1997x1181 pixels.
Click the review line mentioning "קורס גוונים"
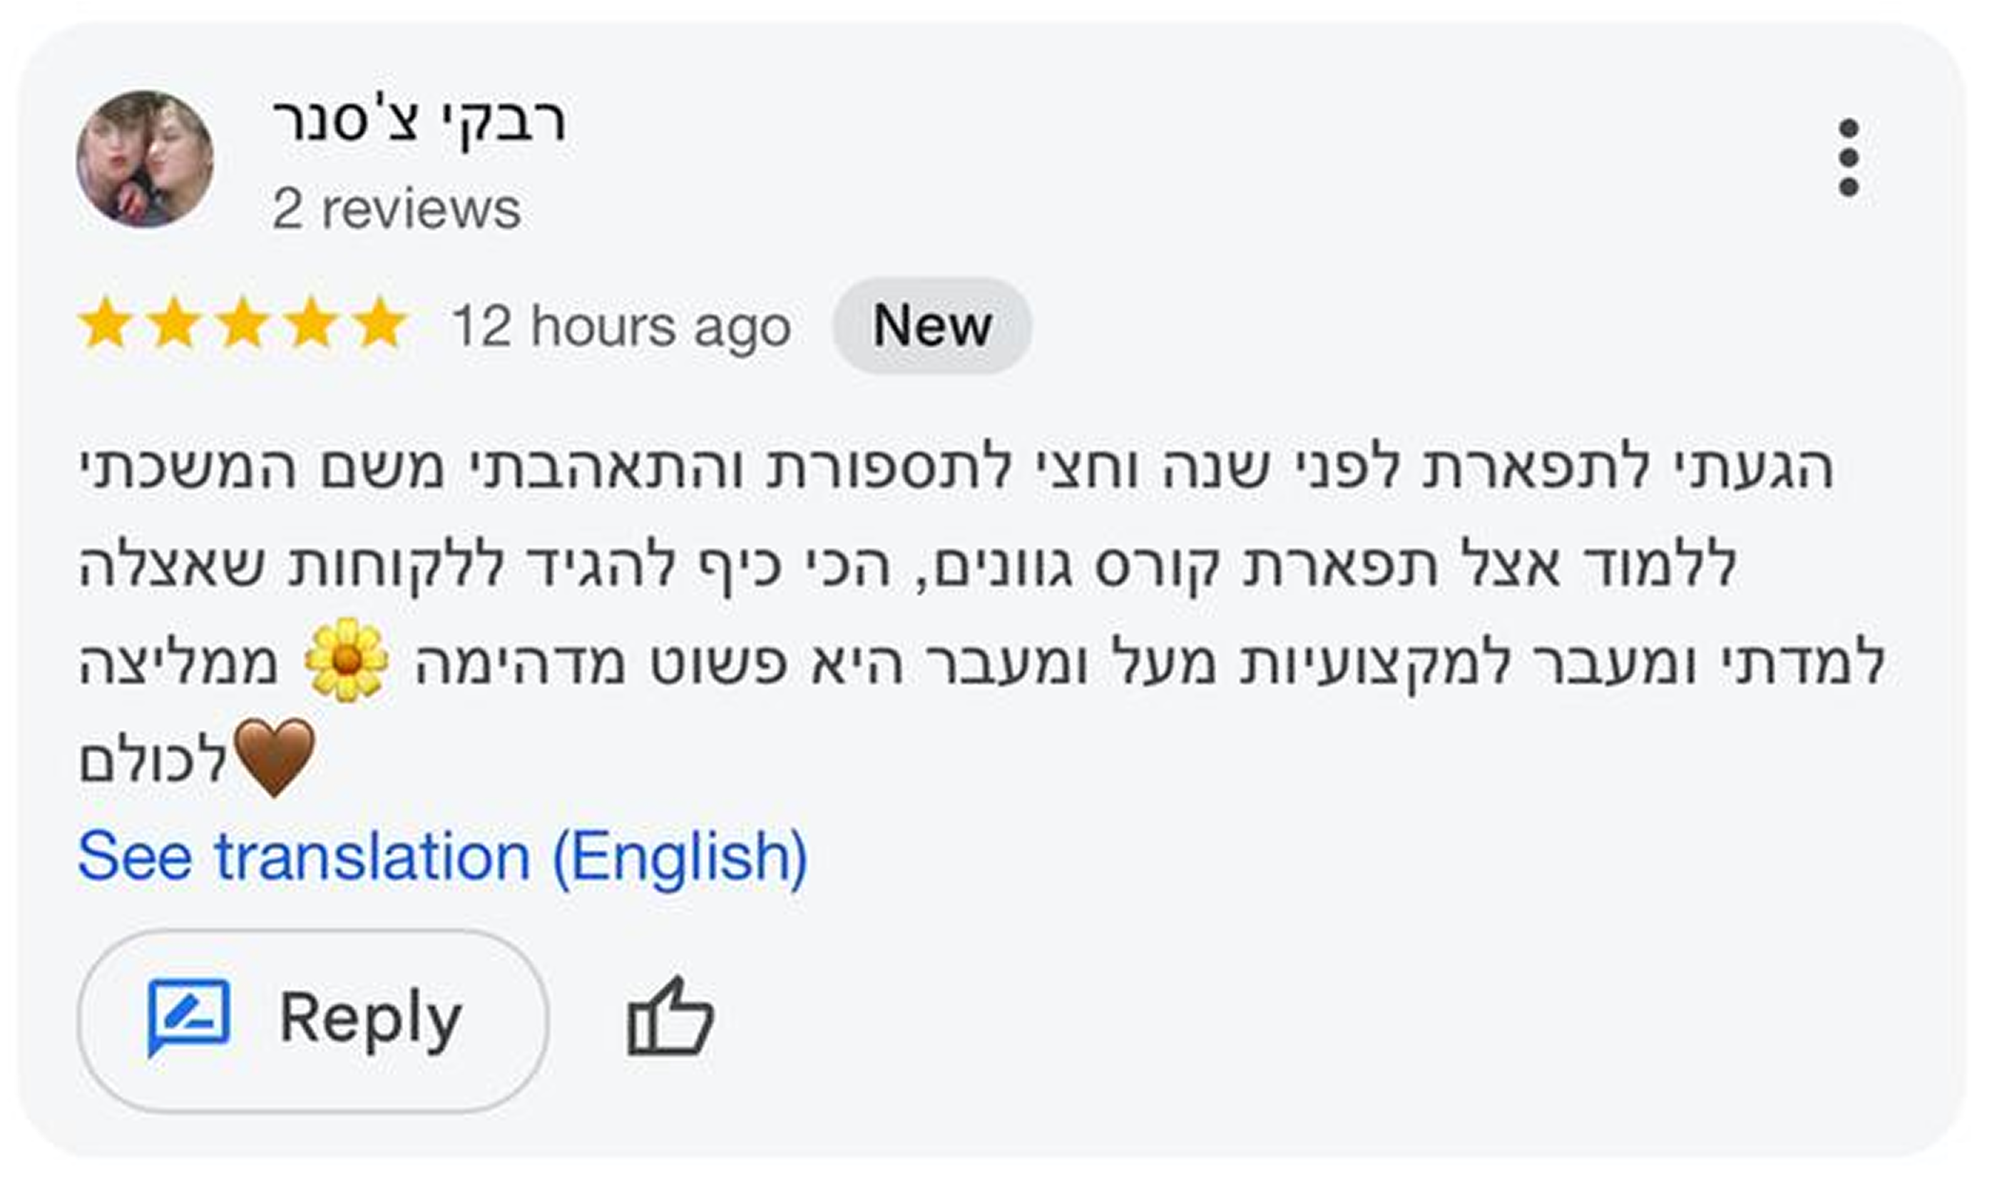[x=907, y=565]
